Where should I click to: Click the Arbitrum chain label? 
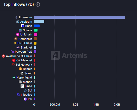tap(26, 22)
